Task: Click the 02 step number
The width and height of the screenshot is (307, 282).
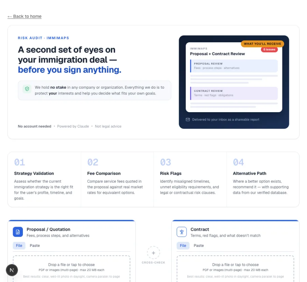Action: point(93,162)
